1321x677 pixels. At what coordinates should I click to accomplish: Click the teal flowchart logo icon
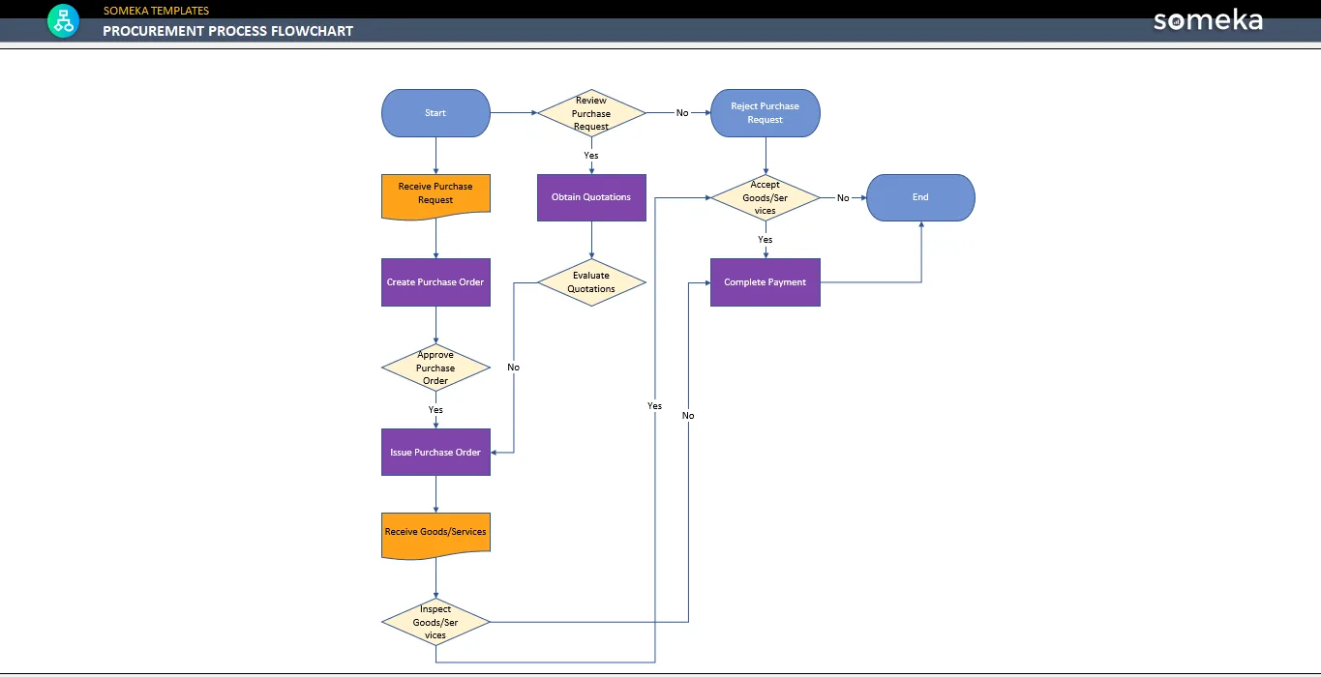(x=64, y=21)
